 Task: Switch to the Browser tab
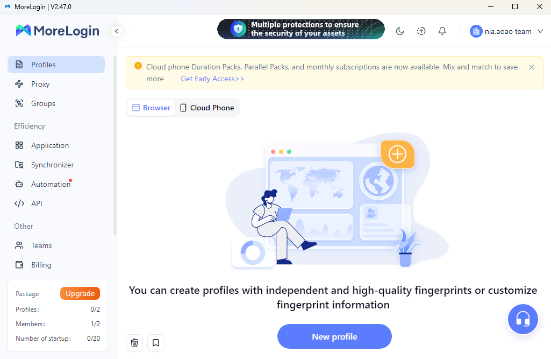point(151,108)
